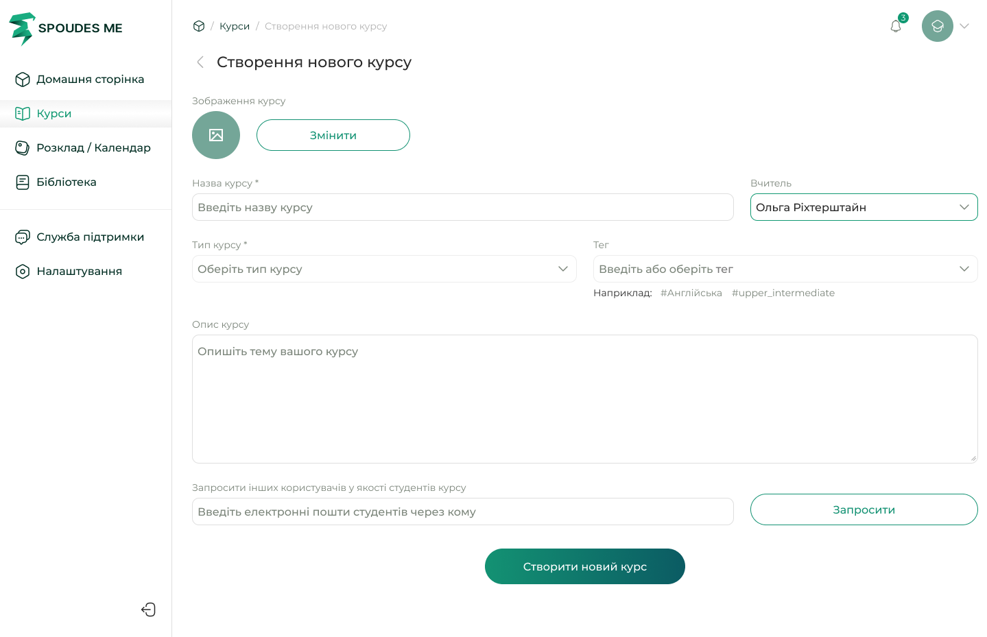987x637 pixels.
Task: Click the Курси breadcrumb link
Action: [235, 26]
